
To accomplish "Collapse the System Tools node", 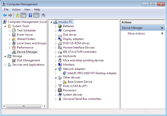I will point(5,26).
